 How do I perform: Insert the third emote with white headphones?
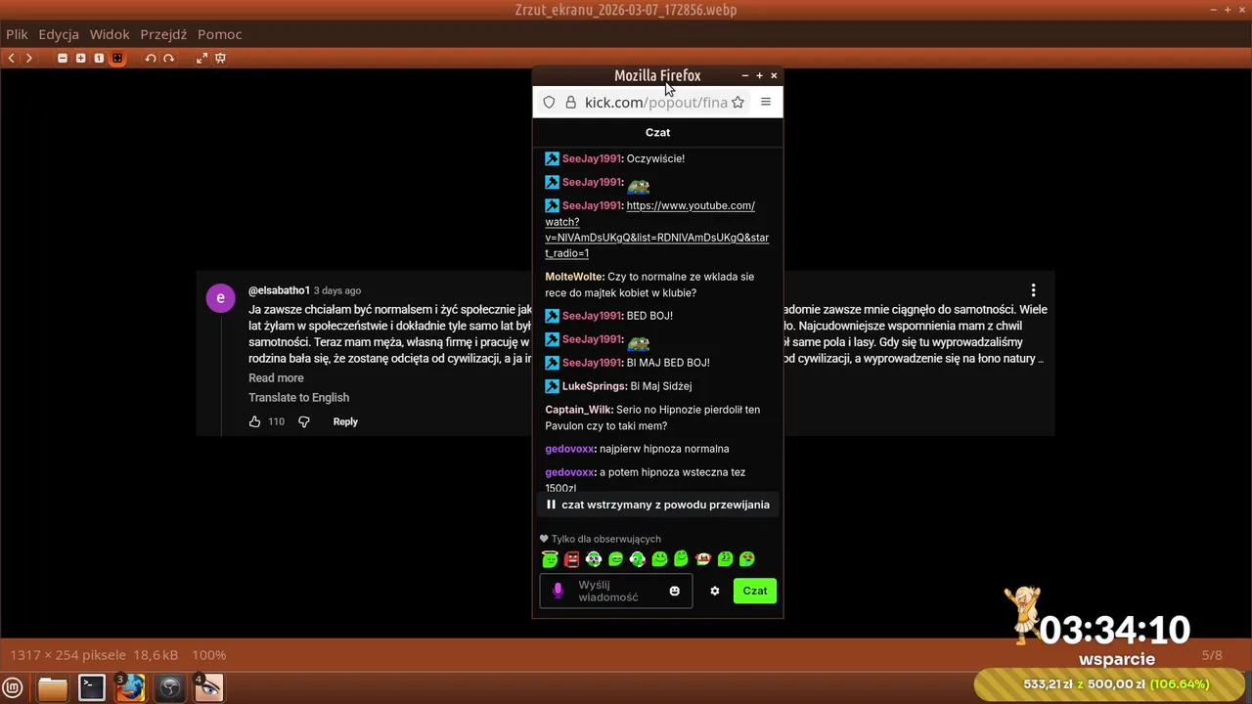[594, 559]
